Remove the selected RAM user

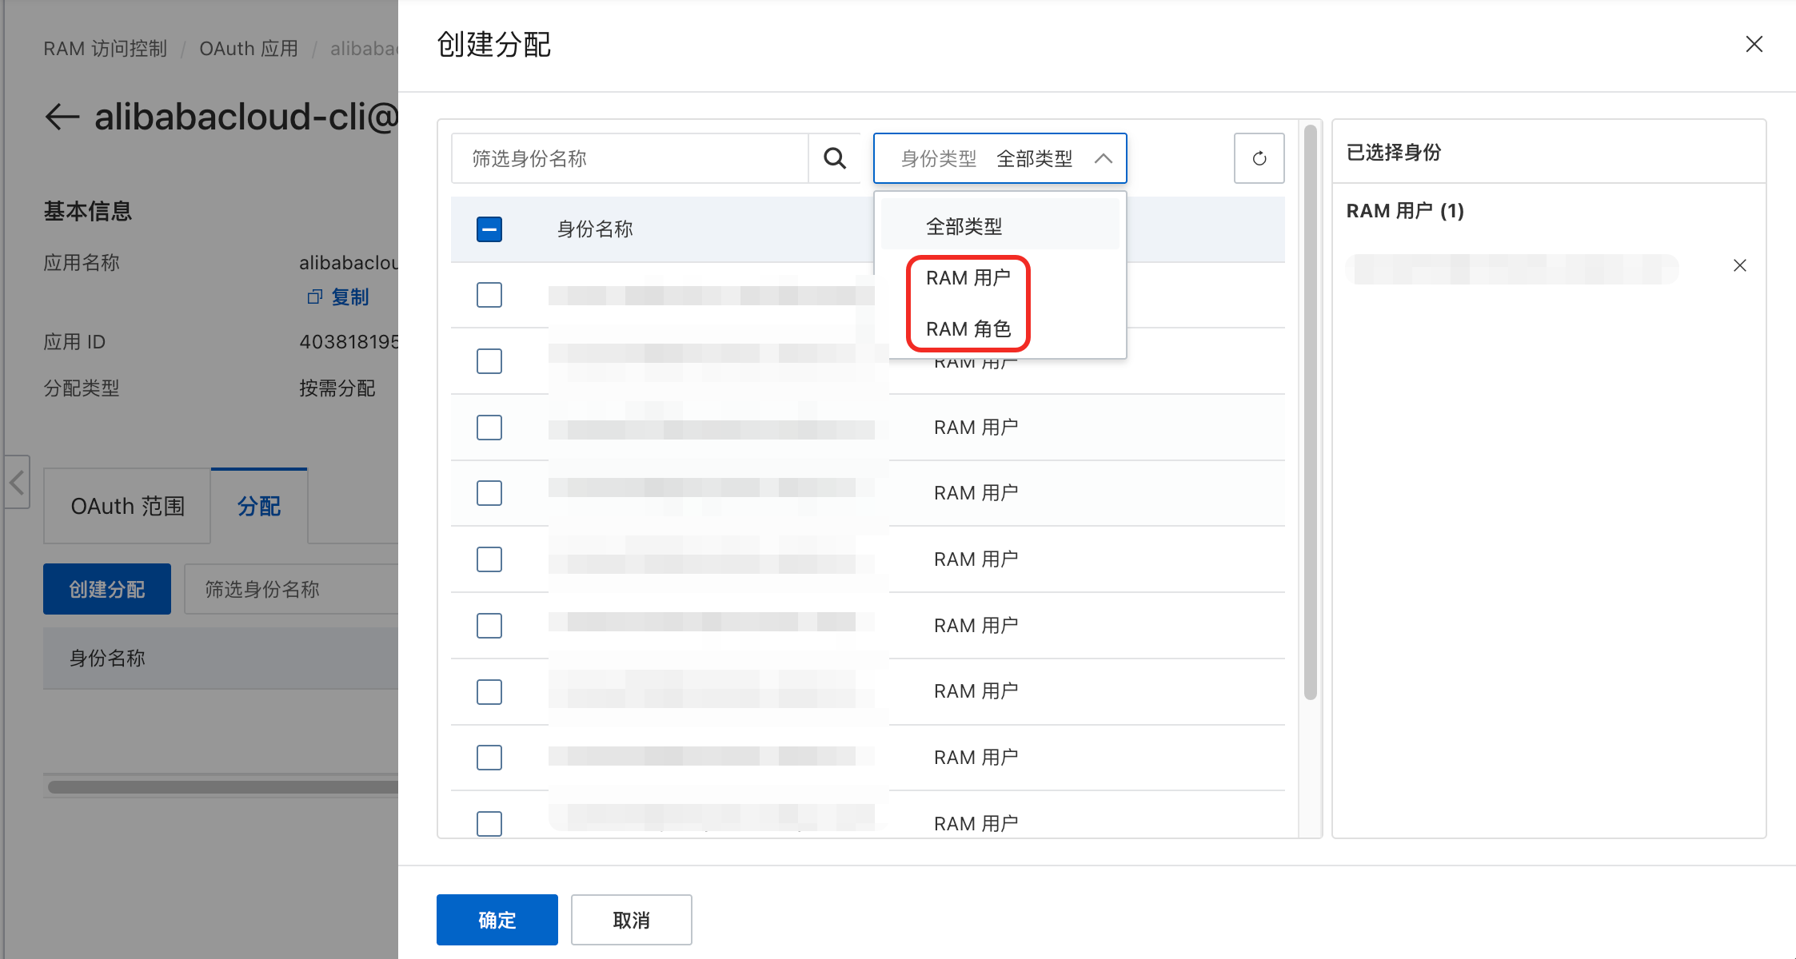[x=1739, y=265]
